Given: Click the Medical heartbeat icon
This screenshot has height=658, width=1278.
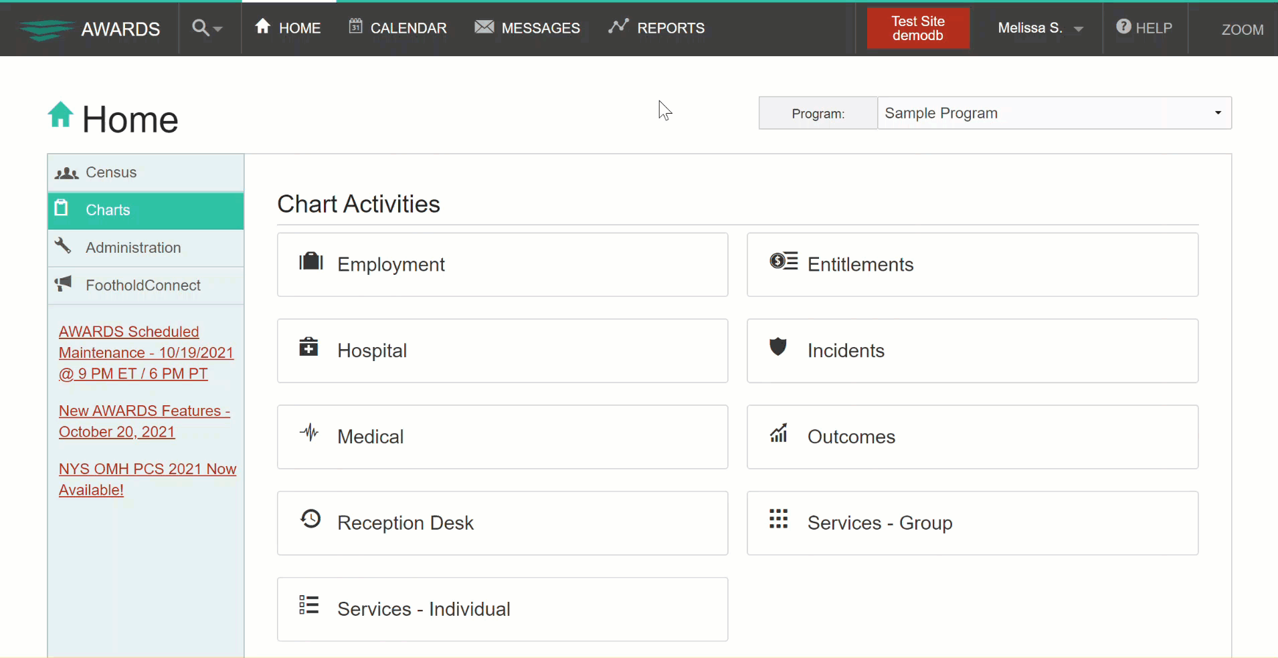Looking at the screenshot, I should point(309,433).
